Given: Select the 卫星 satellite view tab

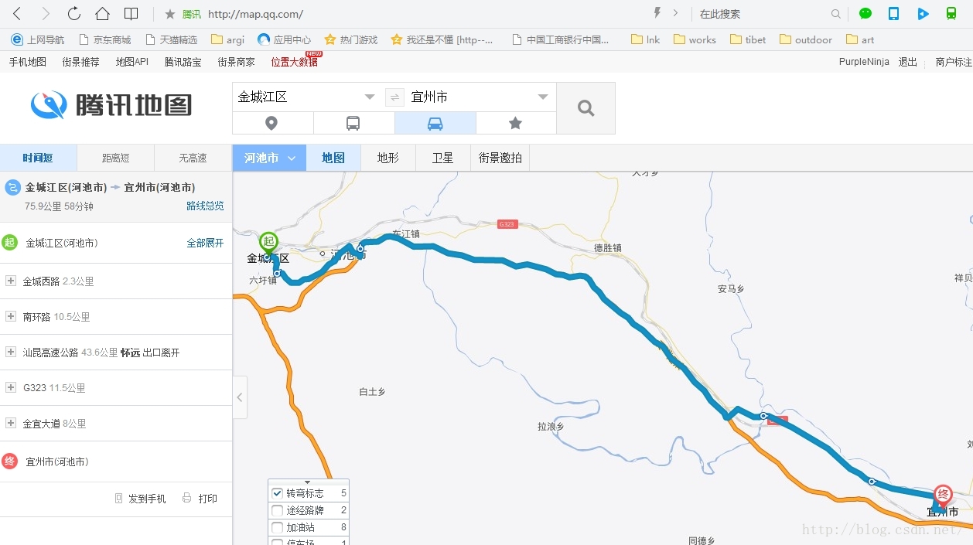Looking at the screenshot, I should pos(443,158).
